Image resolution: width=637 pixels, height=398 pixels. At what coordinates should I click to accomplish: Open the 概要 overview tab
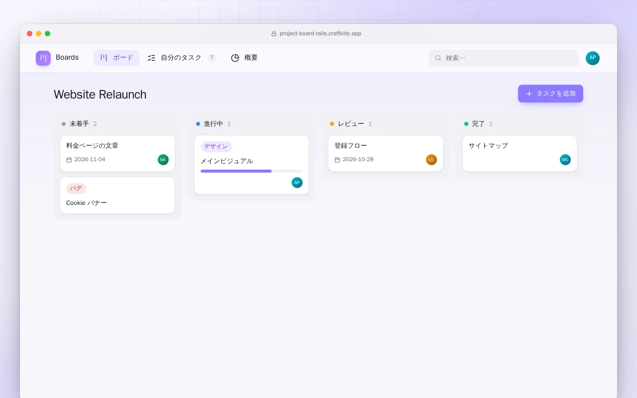(x=244, y=58)
